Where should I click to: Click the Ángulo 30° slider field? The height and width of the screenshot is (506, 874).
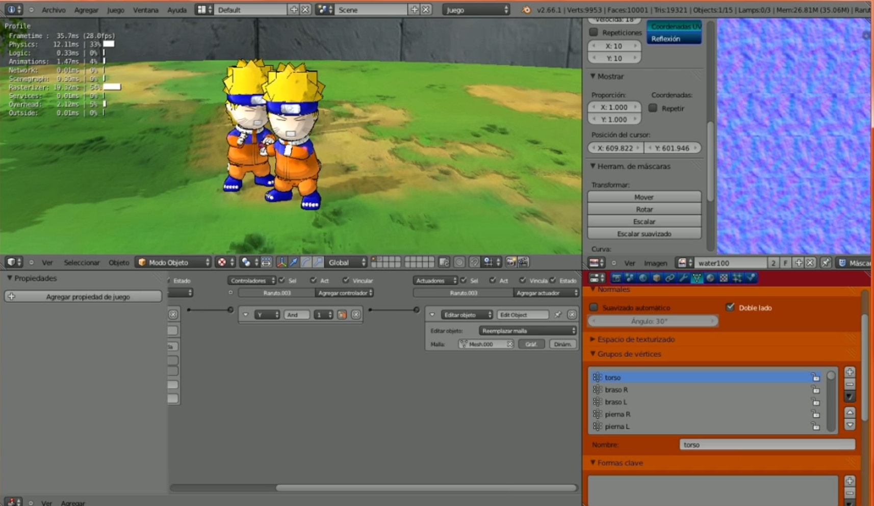coord(653,321)
